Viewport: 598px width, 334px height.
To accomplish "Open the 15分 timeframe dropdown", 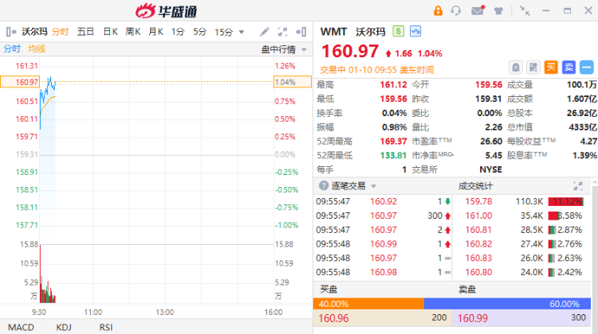I will 230,32.
